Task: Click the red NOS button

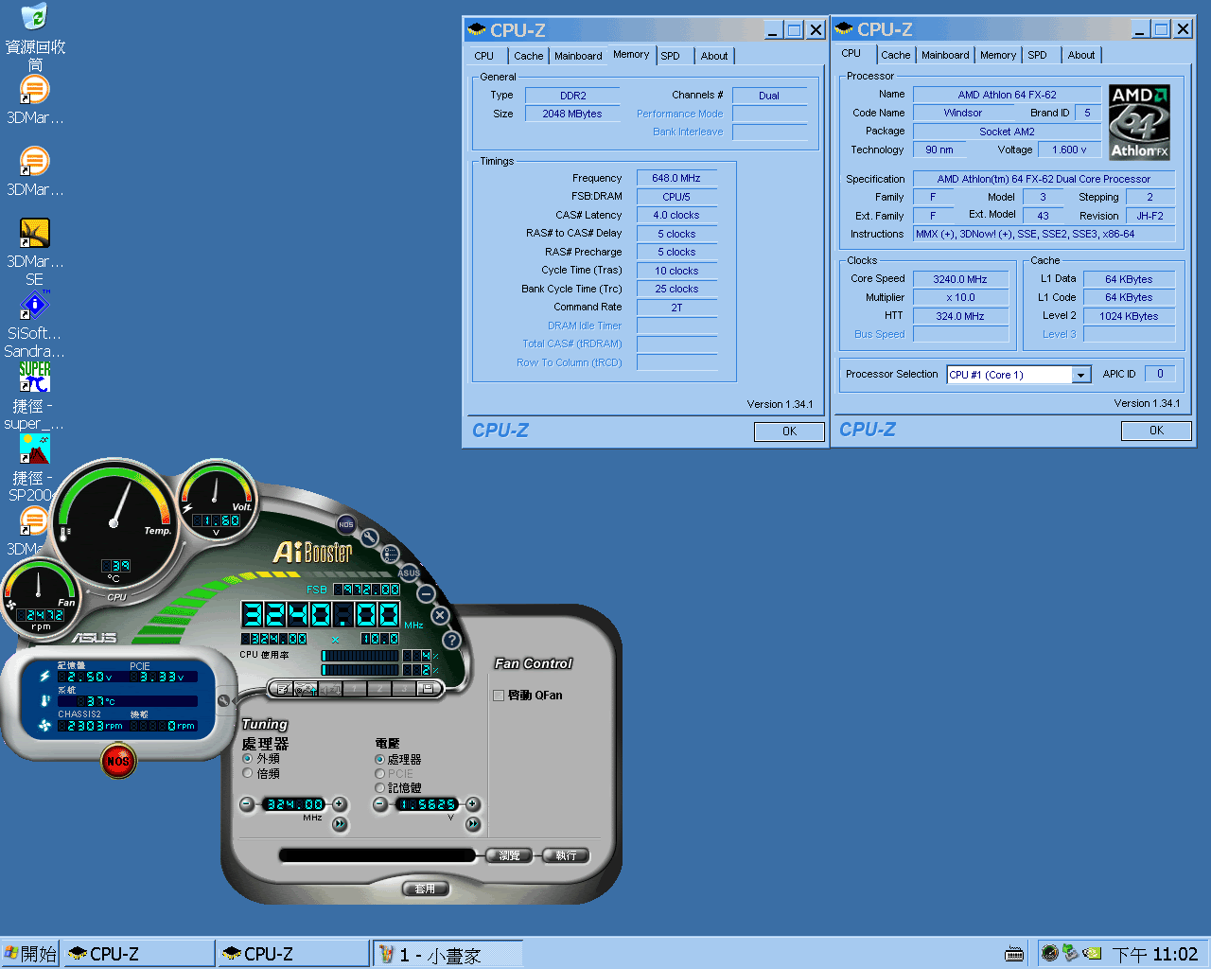Action: [118, 760]
